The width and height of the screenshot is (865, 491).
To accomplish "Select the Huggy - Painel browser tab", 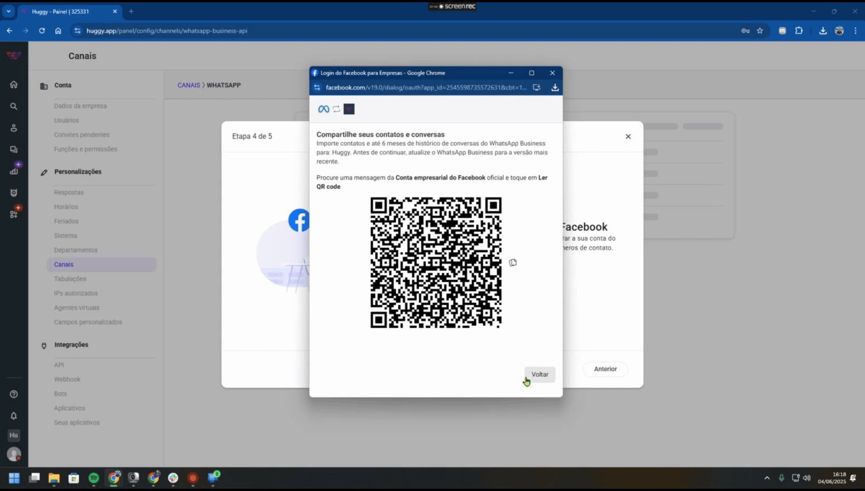I will pyautogui.click(x=70, y=11).
